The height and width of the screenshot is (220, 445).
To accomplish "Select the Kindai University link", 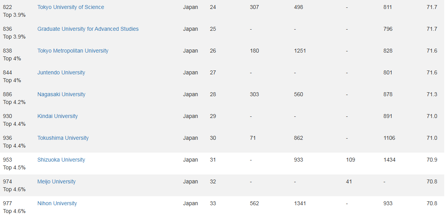I will click(58, 116).
